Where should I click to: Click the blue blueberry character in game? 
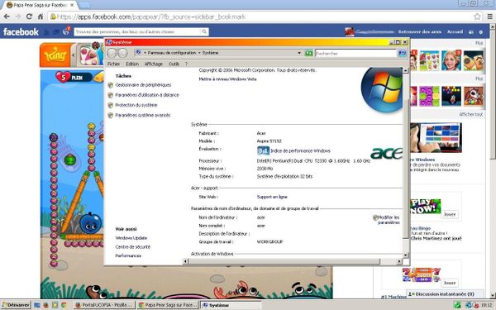[90, 223]
